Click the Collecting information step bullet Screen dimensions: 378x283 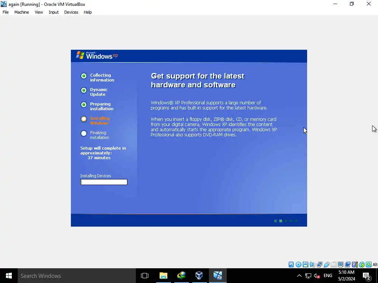point(84,76)
